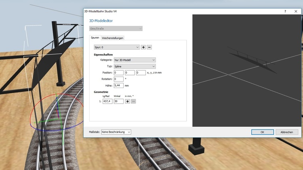Open the Maßstab dropdown Keine Beschränkung
This screenshot has width=303, height=170.
tap(116, 132)
